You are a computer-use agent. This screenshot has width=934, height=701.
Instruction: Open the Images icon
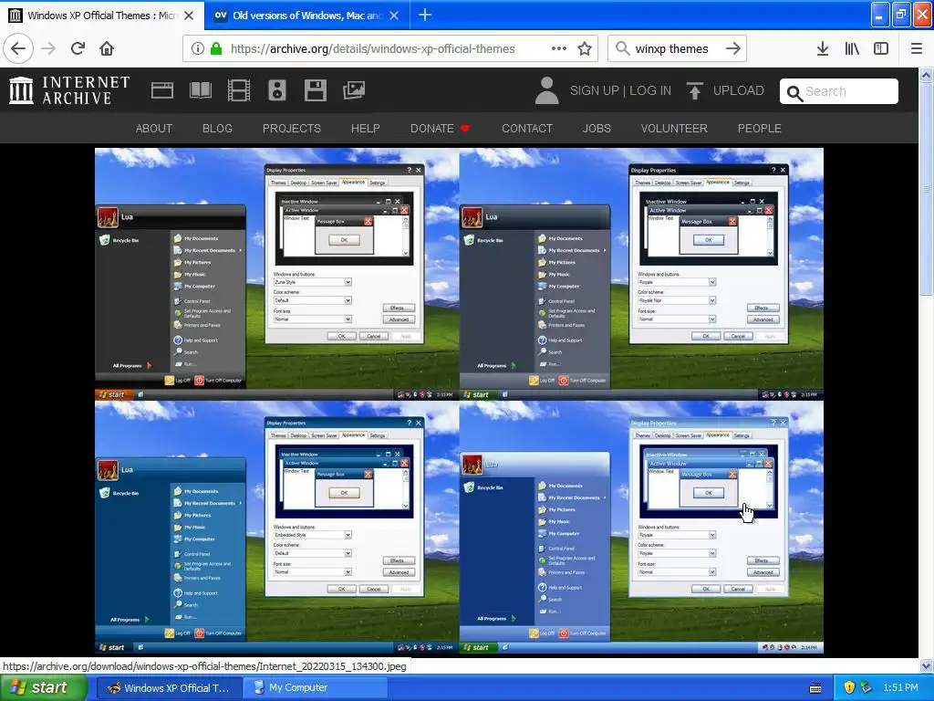pyautogui.click(x=354, y=90)
